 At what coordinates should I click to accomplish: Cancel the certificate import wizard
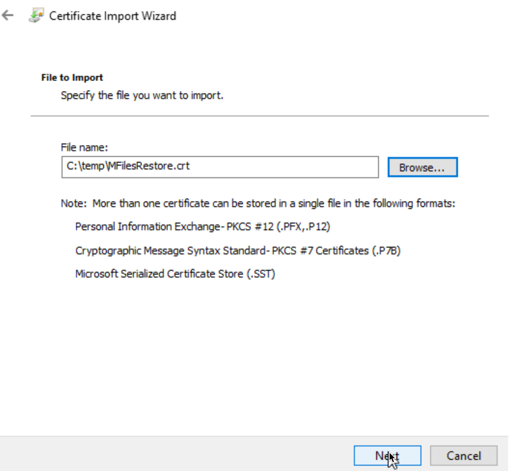tap(463, 455)
